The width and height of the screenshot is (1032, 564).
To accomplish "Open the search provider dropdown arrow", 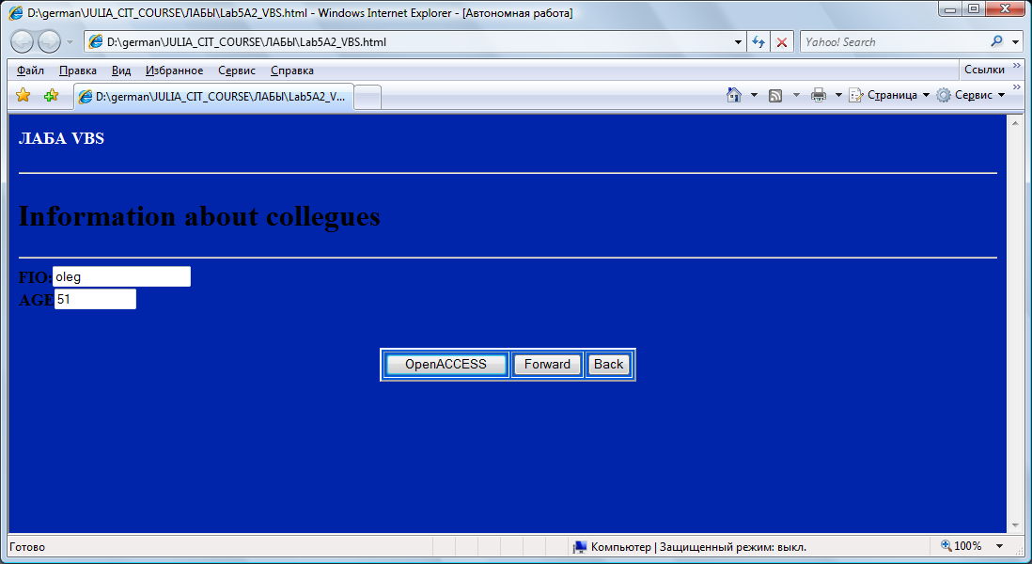I will pyautogui.click(x=1015, y=42).
